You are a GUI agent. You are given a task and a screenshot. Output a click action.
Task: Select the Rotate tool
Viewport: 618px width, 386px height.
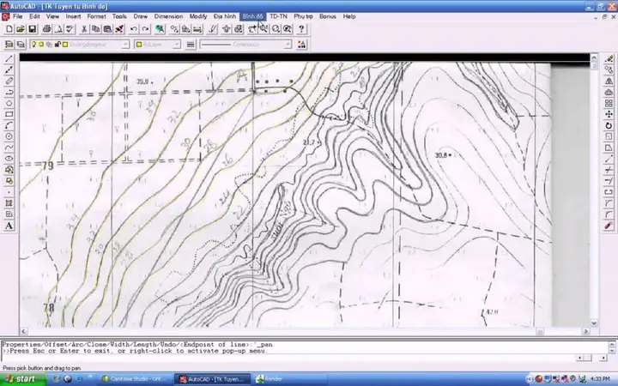(x=609, y=125)
